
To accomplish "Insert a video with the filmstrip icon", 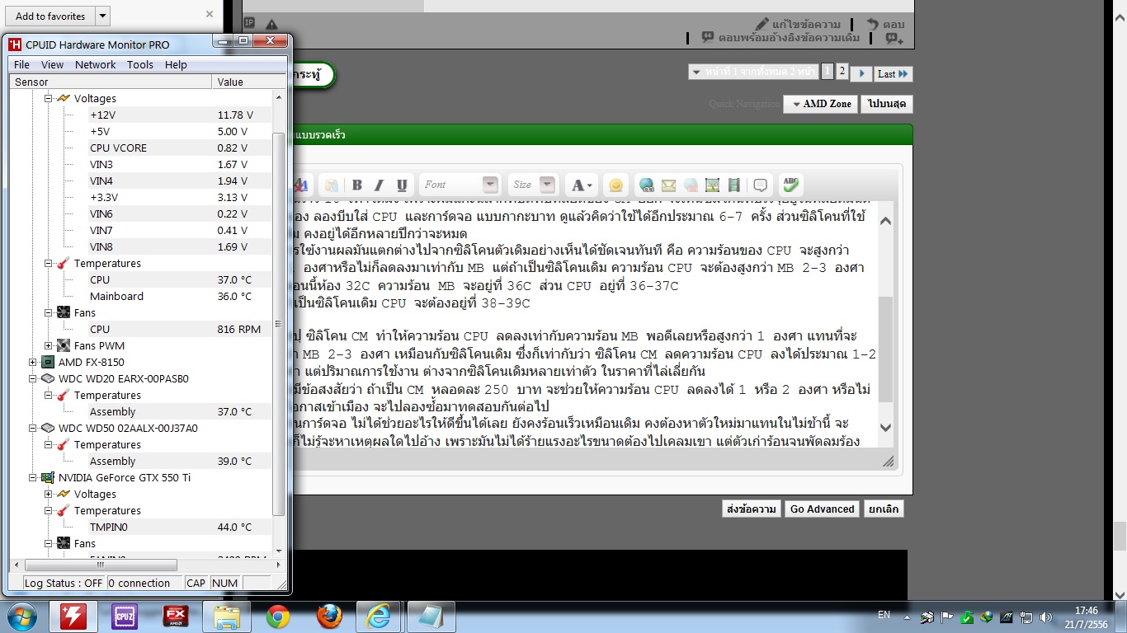I will pyautogui.click(x=733, y=185).
